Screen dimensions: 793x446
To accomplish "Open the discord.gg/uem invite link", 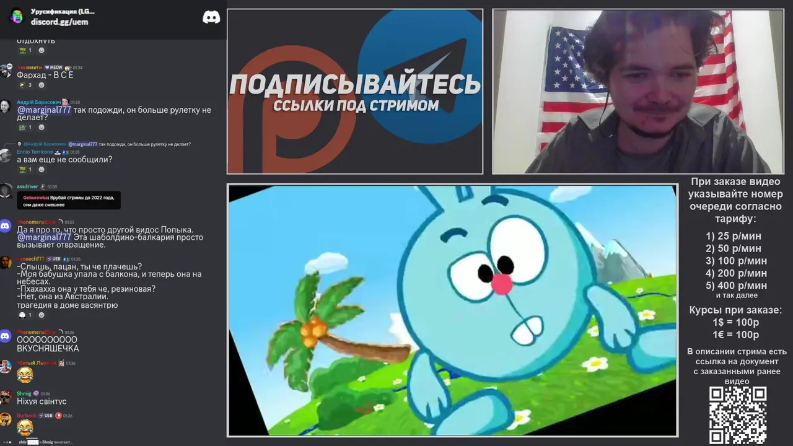I will point(59,22).
